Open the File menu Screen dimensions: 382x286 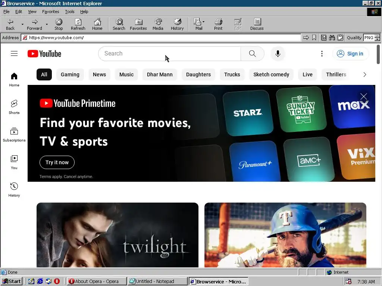pyautogui.click(x=6, y=12)
